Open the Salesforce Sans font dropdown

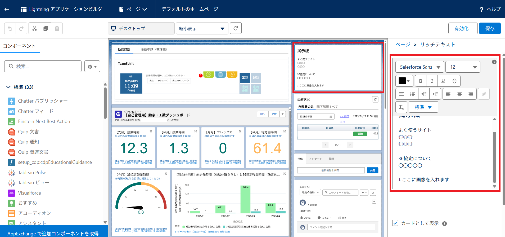pos(420,67)
